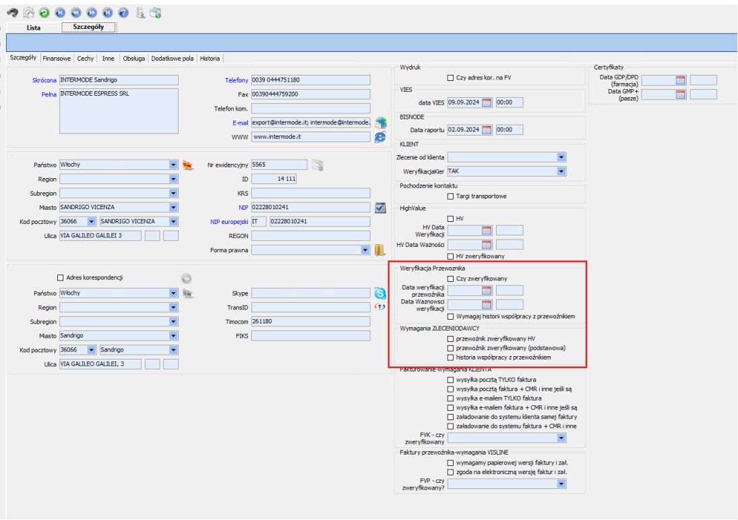Jump to last record arrow icon

(x=108, y=13)
